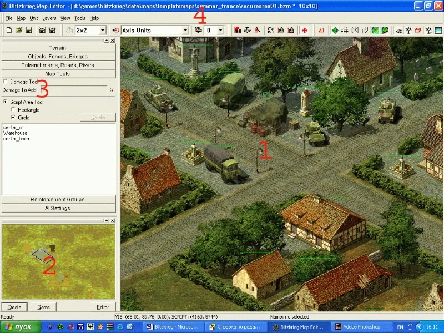The width and height of the screenshot is (444, 333).
Task: Open the Layers menu
Action: point(49,18)
